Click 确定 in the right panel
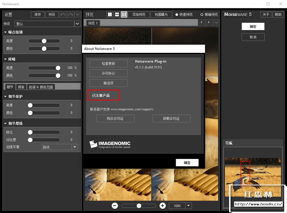This screenshot has width=287, height=213. [253, 27]
